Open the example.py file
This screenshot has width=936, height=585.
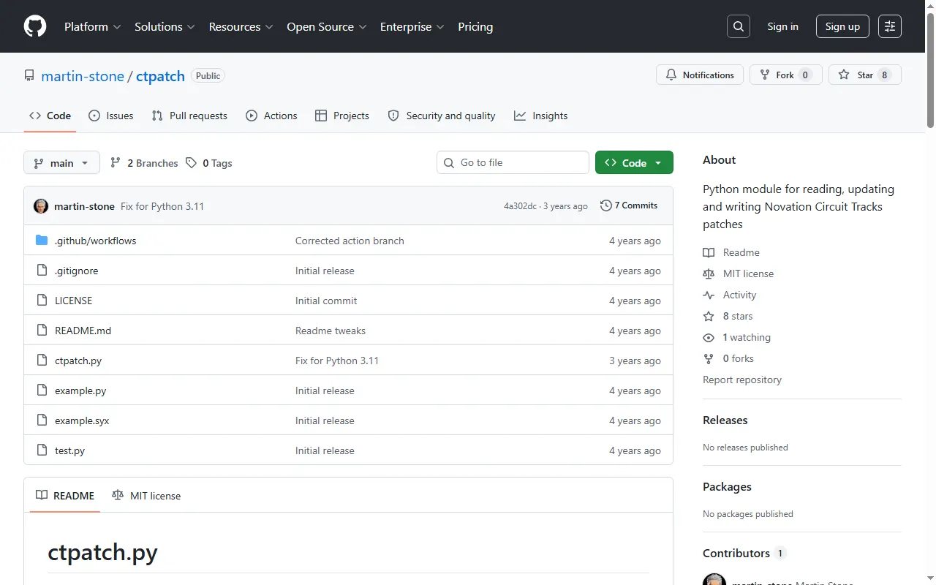coord(80,390)
